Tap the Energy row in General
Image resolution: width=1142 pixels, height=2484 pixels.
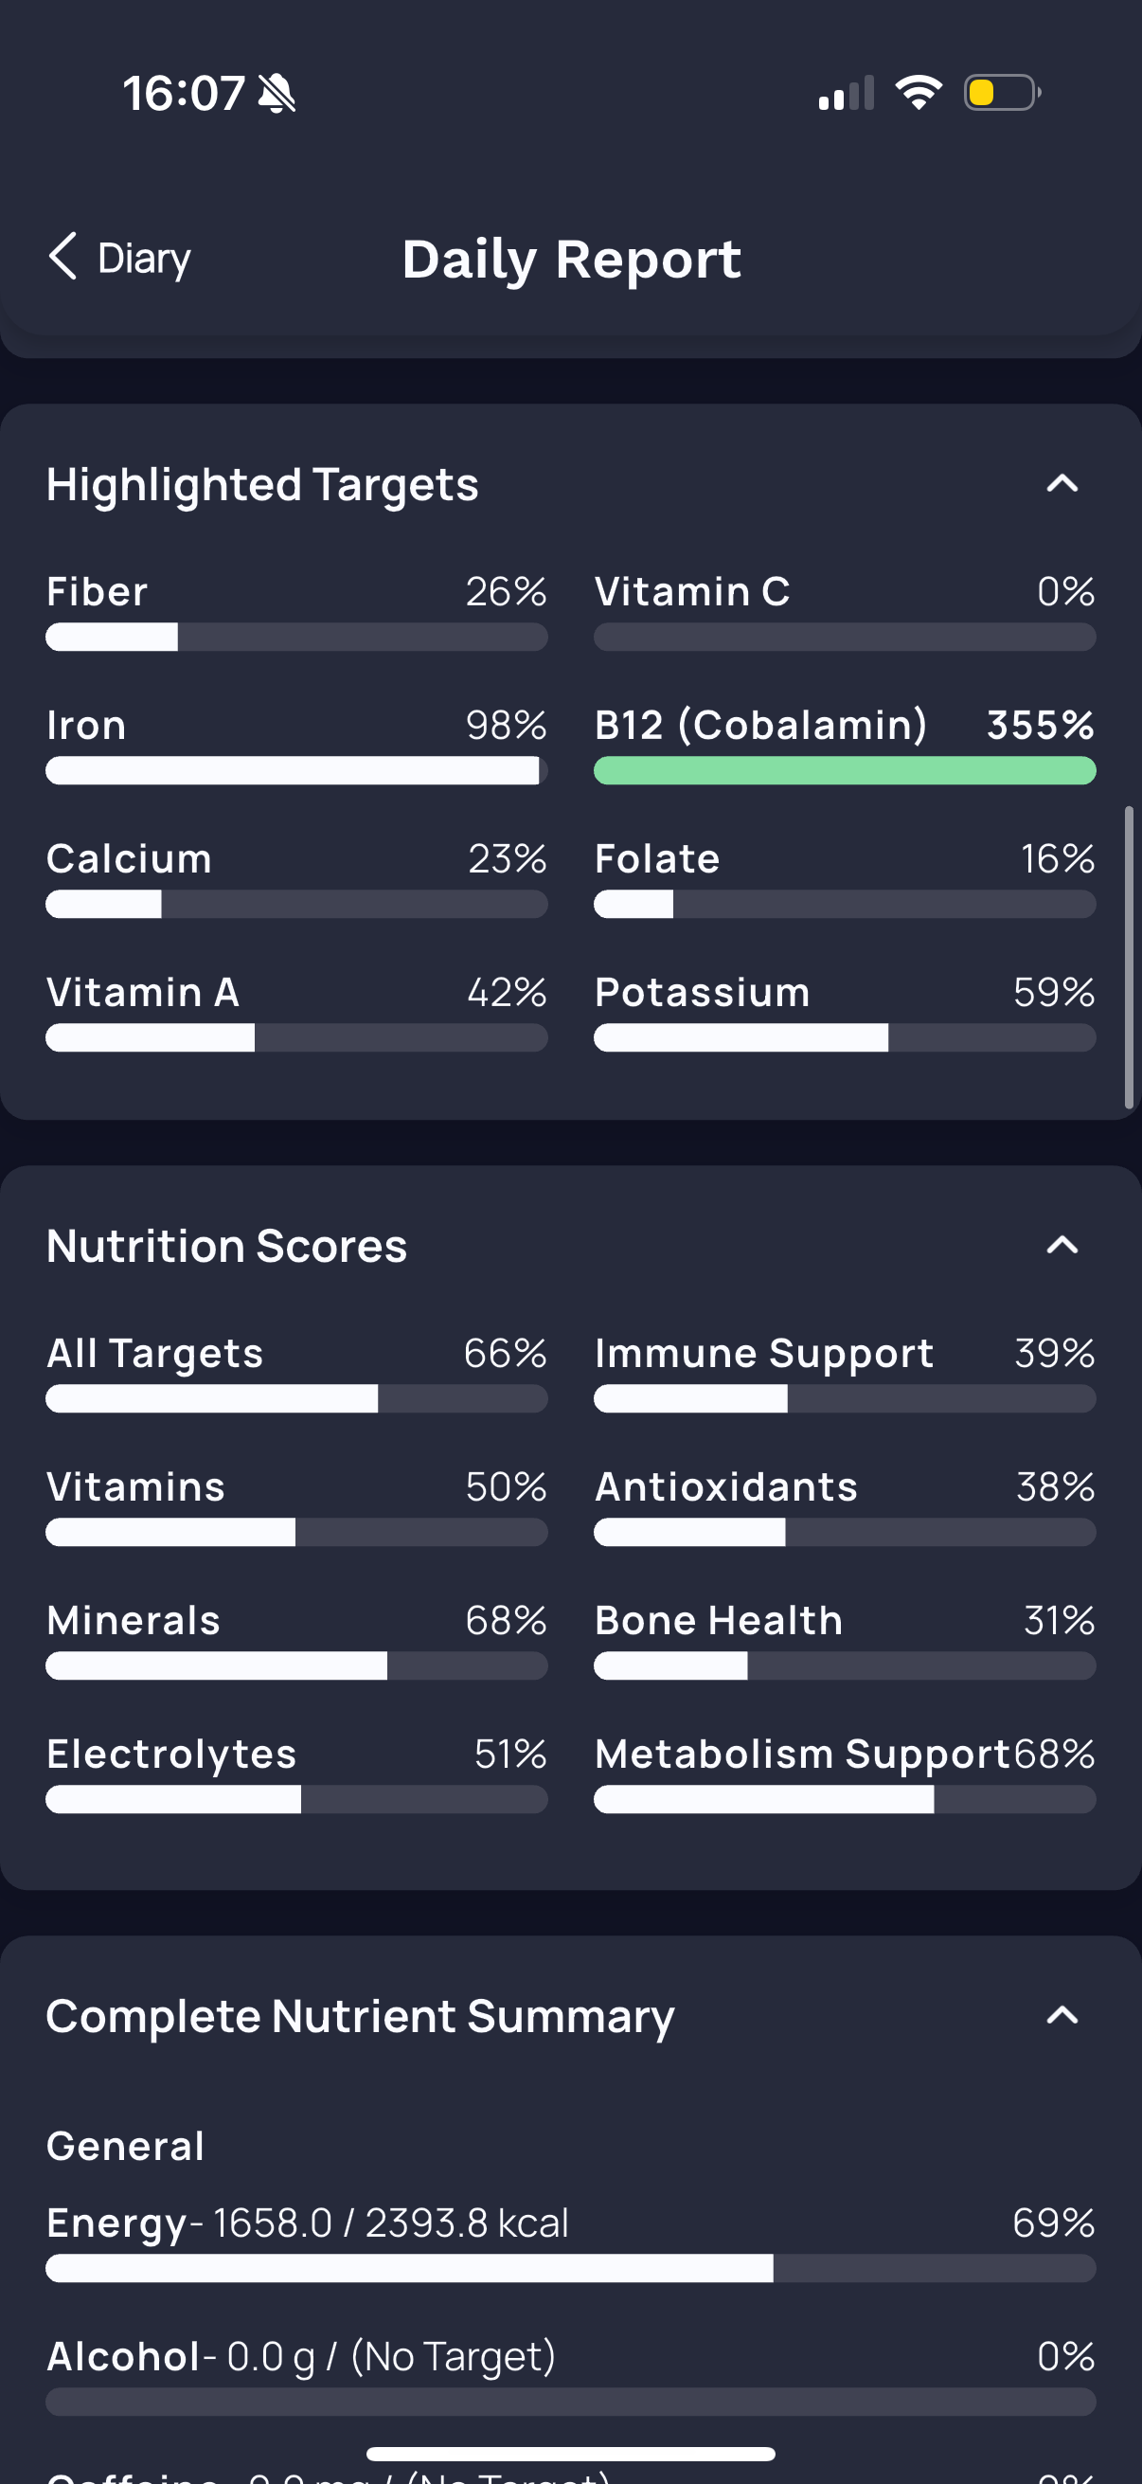[570, 2241]
